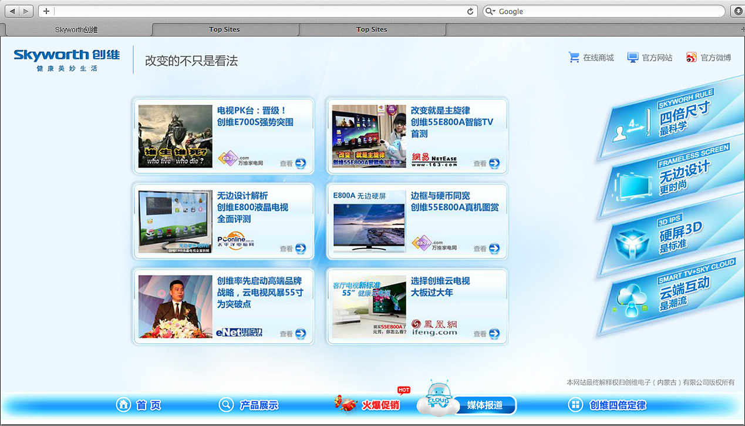Click the shopping cart icon for 在线商城
Viewport: 745px width, 426px height.
coord(574,57)
